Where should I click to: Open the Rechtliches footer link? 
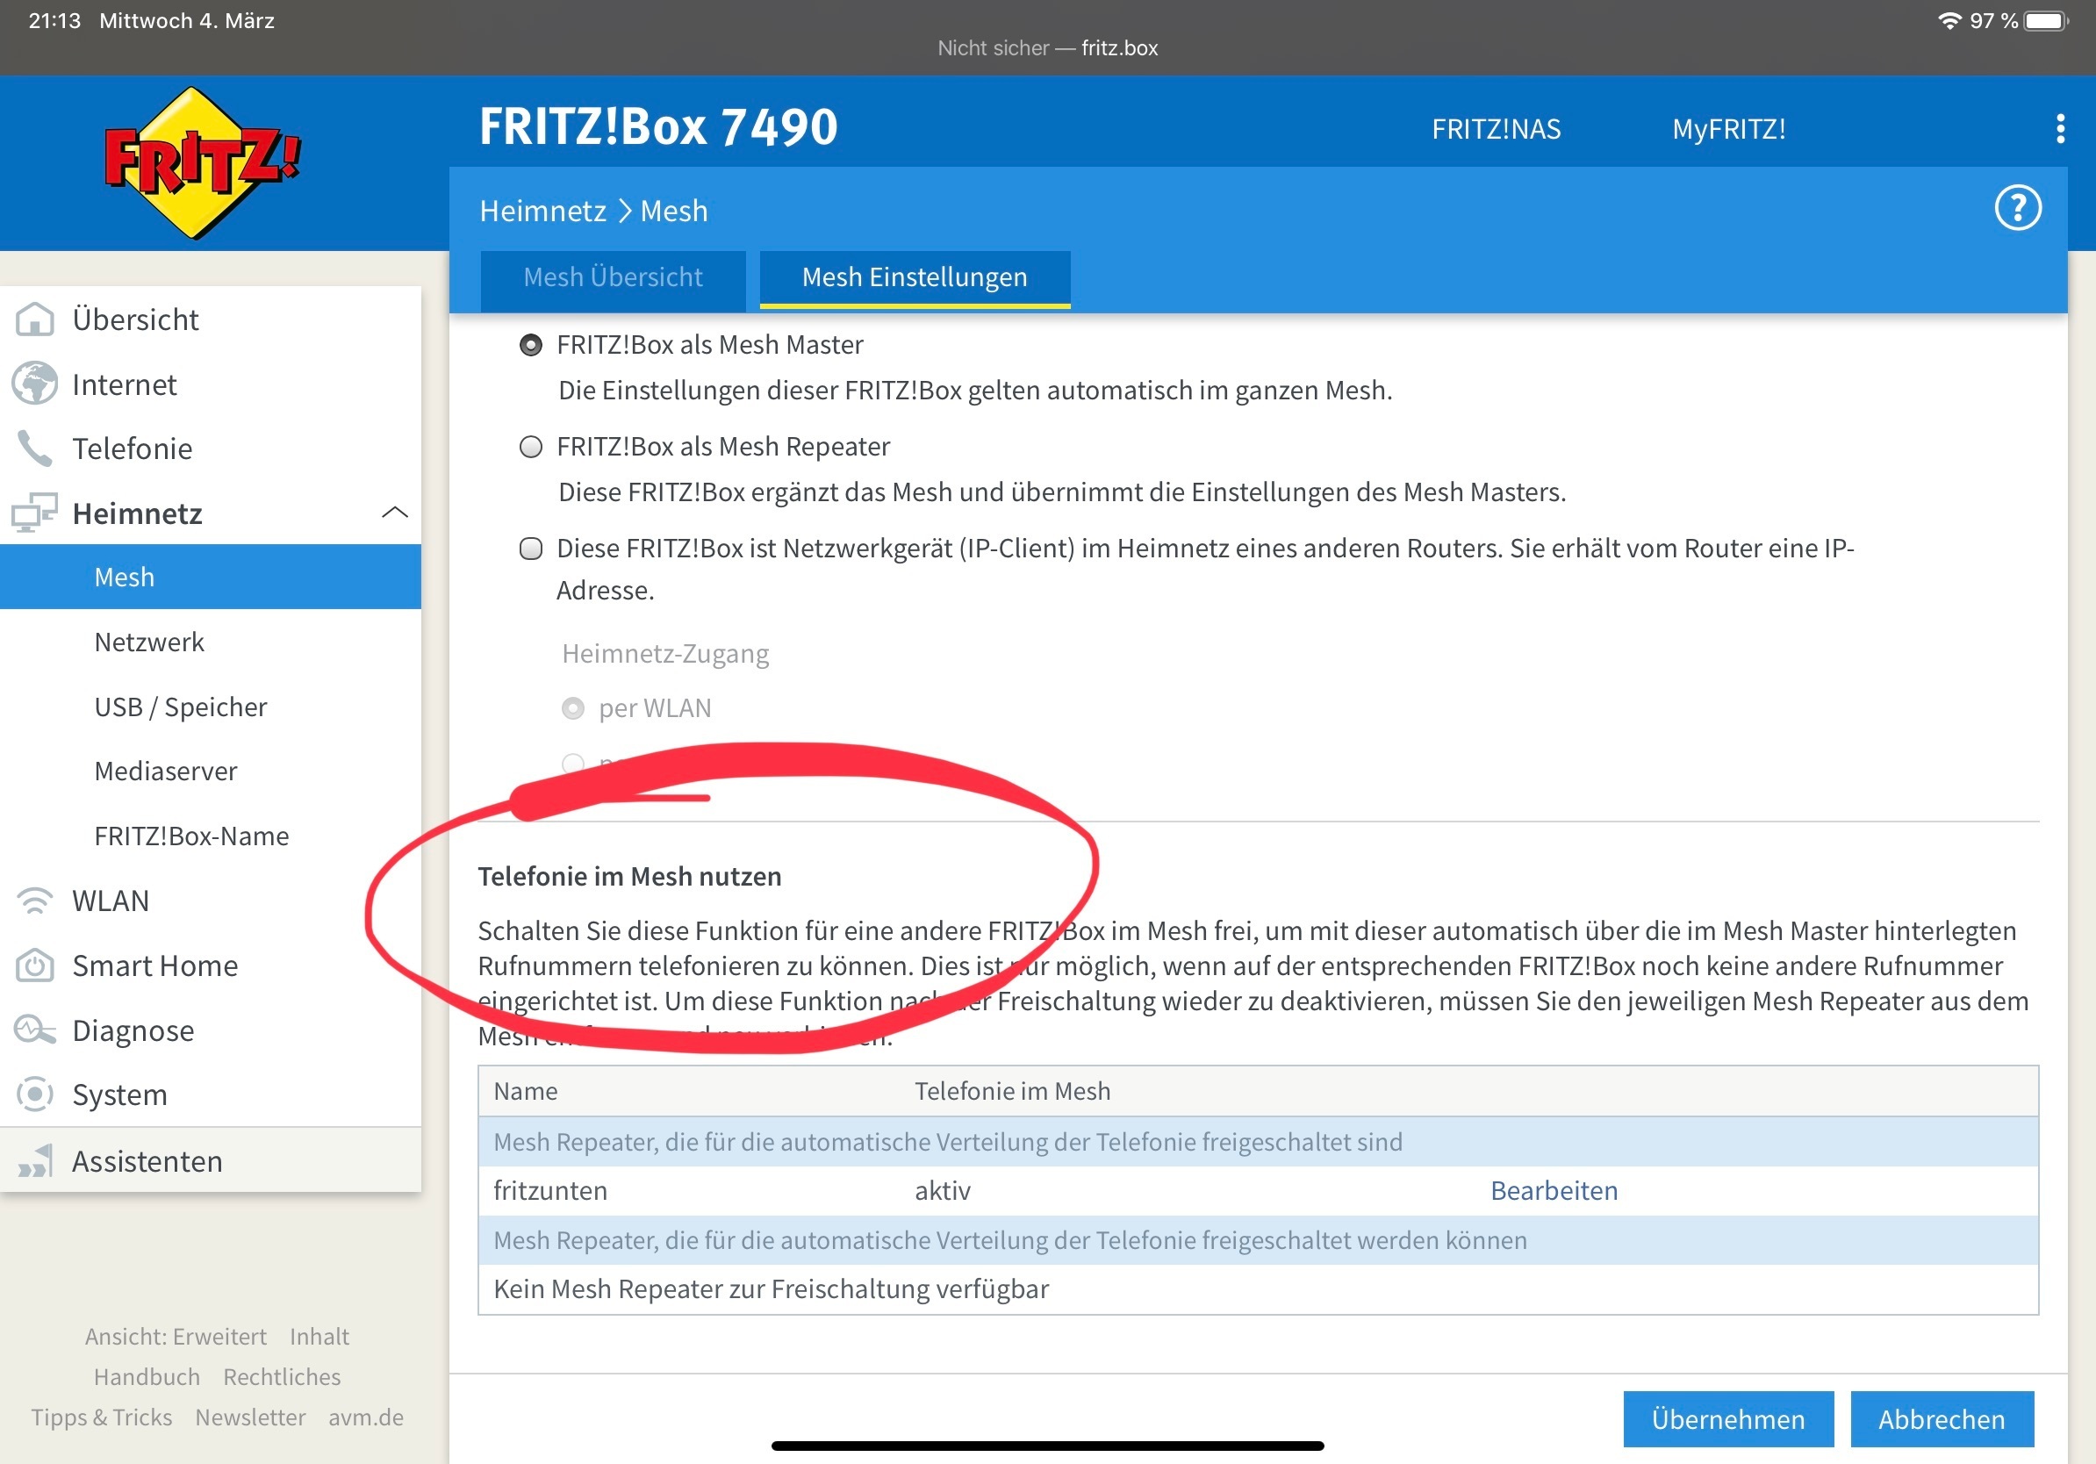281,1376
